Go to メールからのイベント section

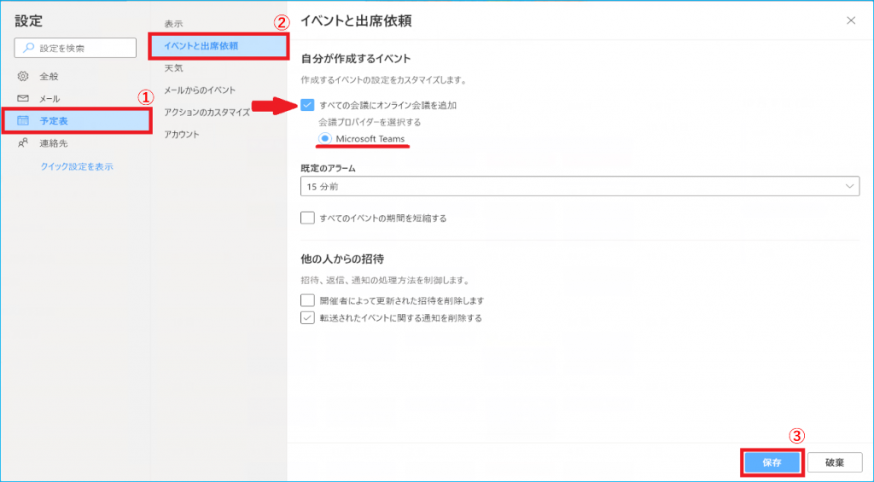(200, 90)
